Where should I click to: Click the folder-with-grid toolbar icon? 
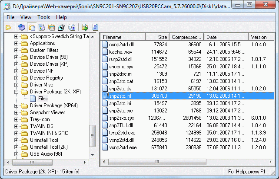tap(52, 27)
